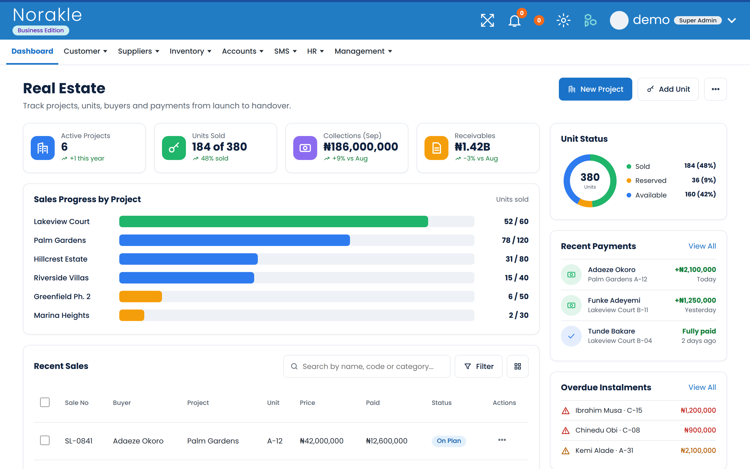Click the Status column header
This screenshot has height=469, width=750.
point(441,403)
